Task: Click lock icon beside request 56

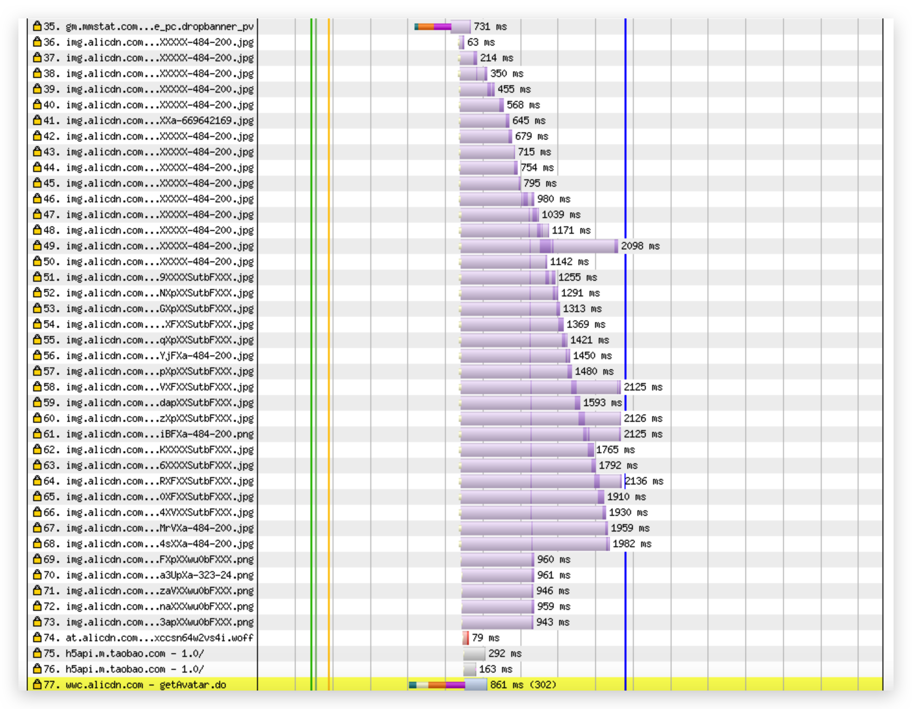Action: pos(37,355)
